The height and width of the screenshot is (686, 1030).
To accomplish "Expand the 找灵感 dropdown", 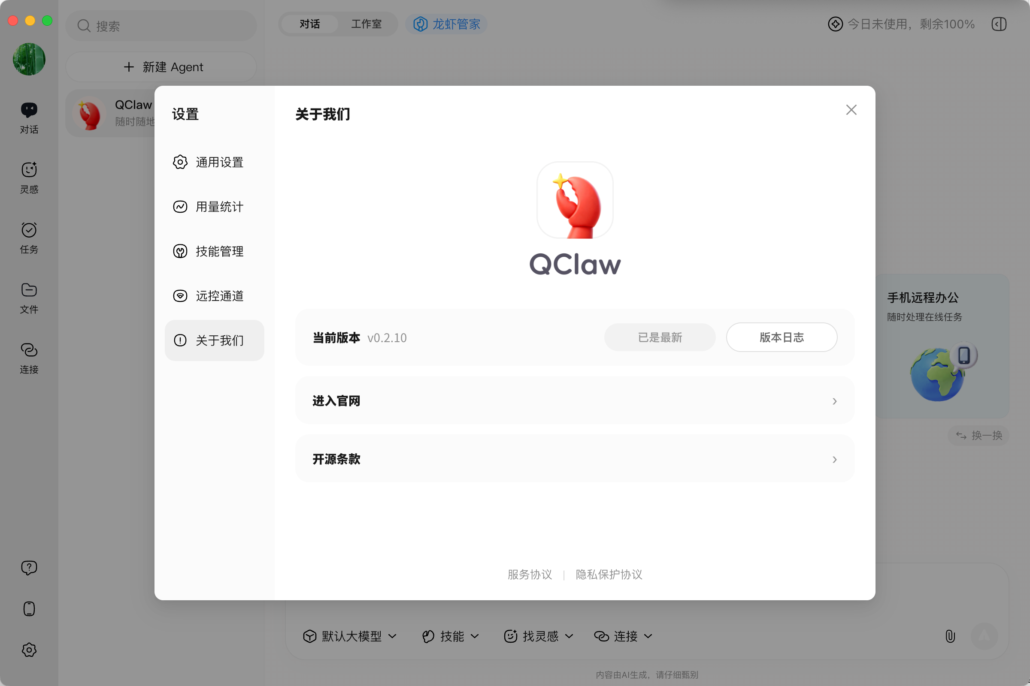I will (x=539, y=636).
